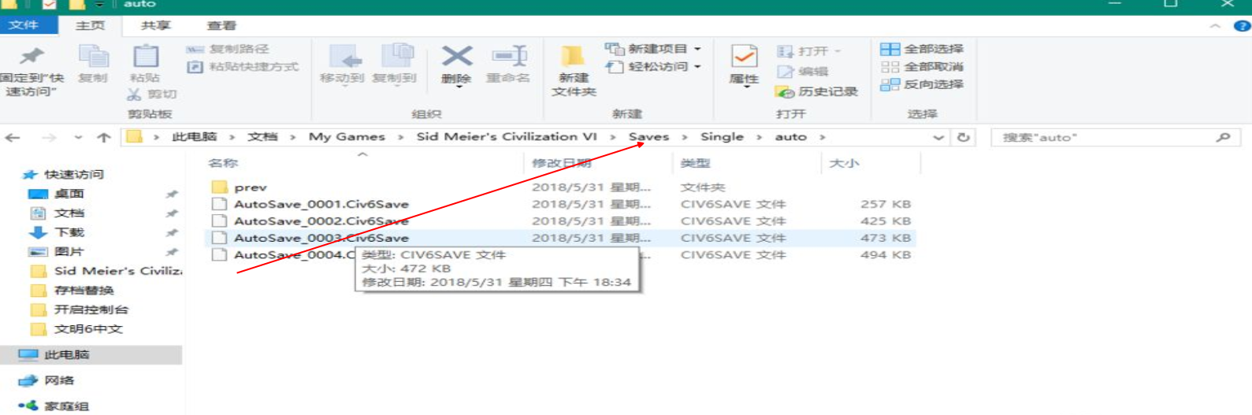Click Saves in the breadcrumb path
This screenshot has height=415, width=1252.
point(648,137)
